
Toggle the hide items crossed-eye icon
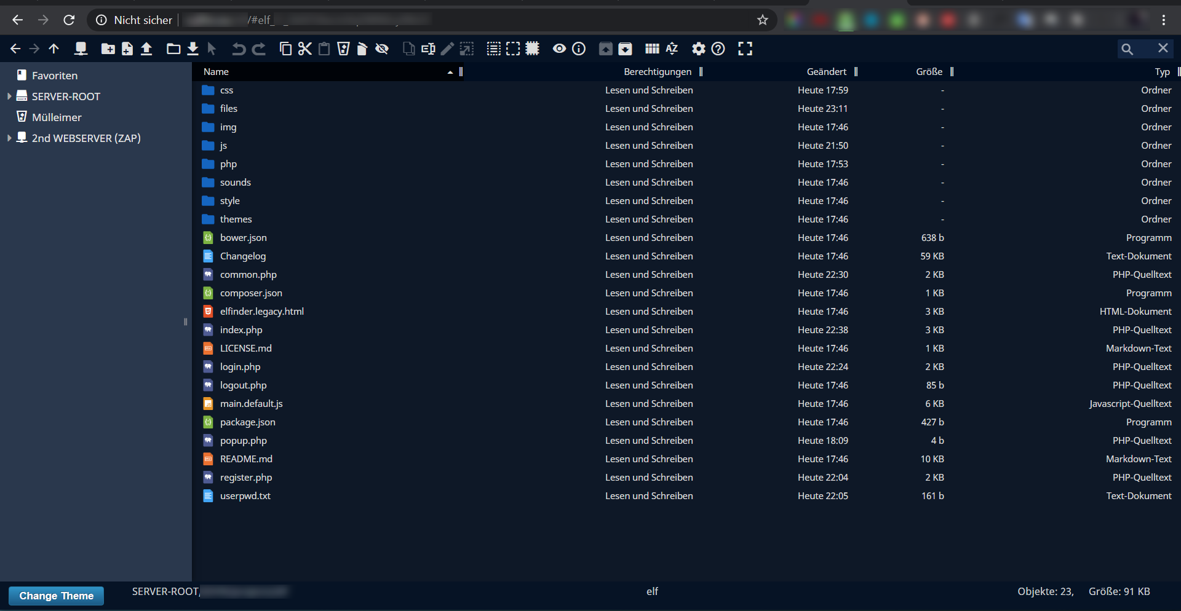[x=382, y=49]
